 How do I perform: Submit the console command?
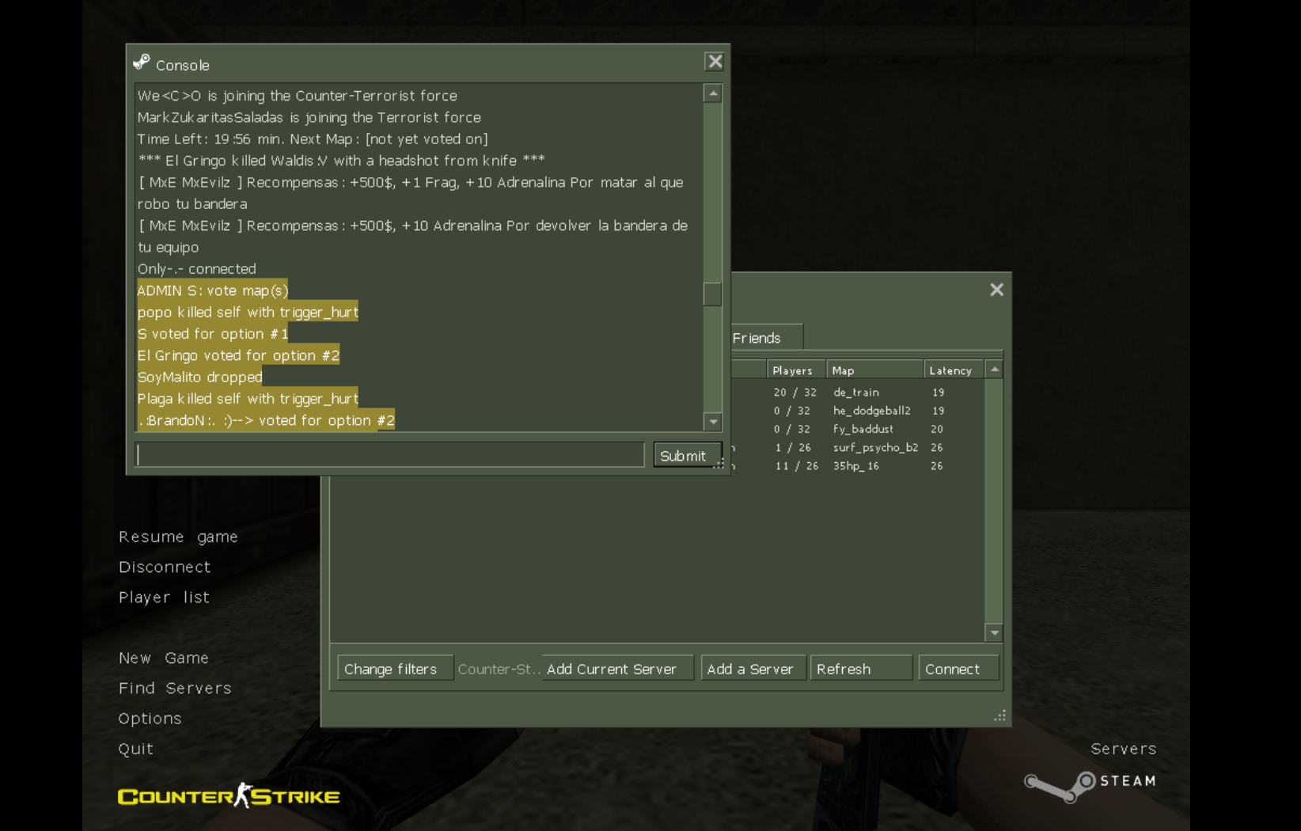click(x=687, y=455)
